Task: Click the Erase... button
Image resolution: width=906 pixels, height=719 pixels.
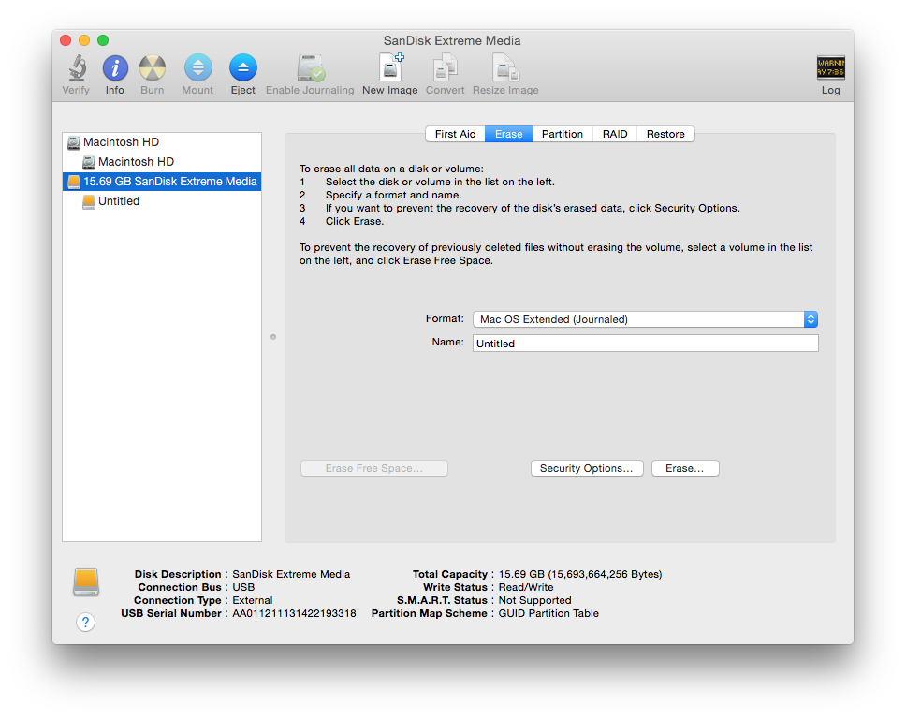Action: pyautogui.click(x=685, y=468)
